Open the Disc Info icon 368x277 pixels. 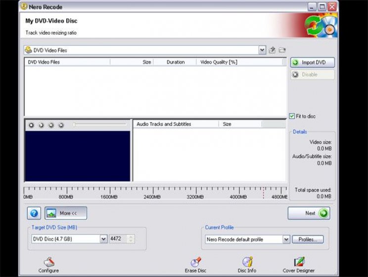point(247,265)
